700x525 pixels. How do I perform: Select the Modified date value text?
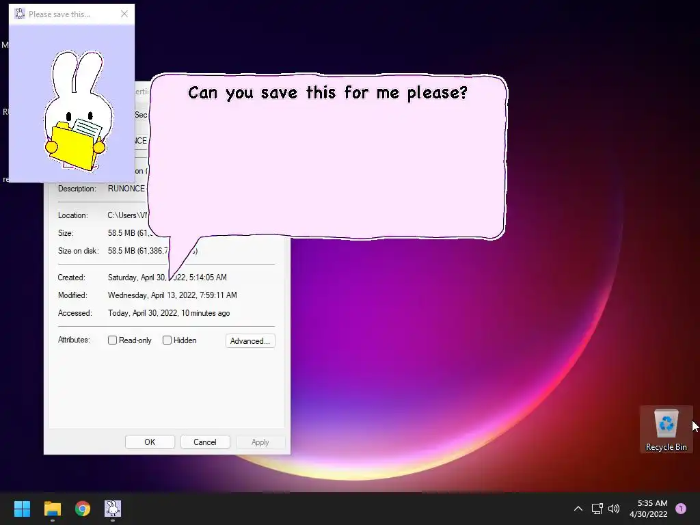click(172, 295)
